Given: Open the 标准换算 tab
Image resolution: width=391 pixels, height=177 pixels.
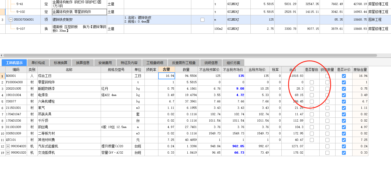Looking at the screenshot, I should tap(61, 63).
